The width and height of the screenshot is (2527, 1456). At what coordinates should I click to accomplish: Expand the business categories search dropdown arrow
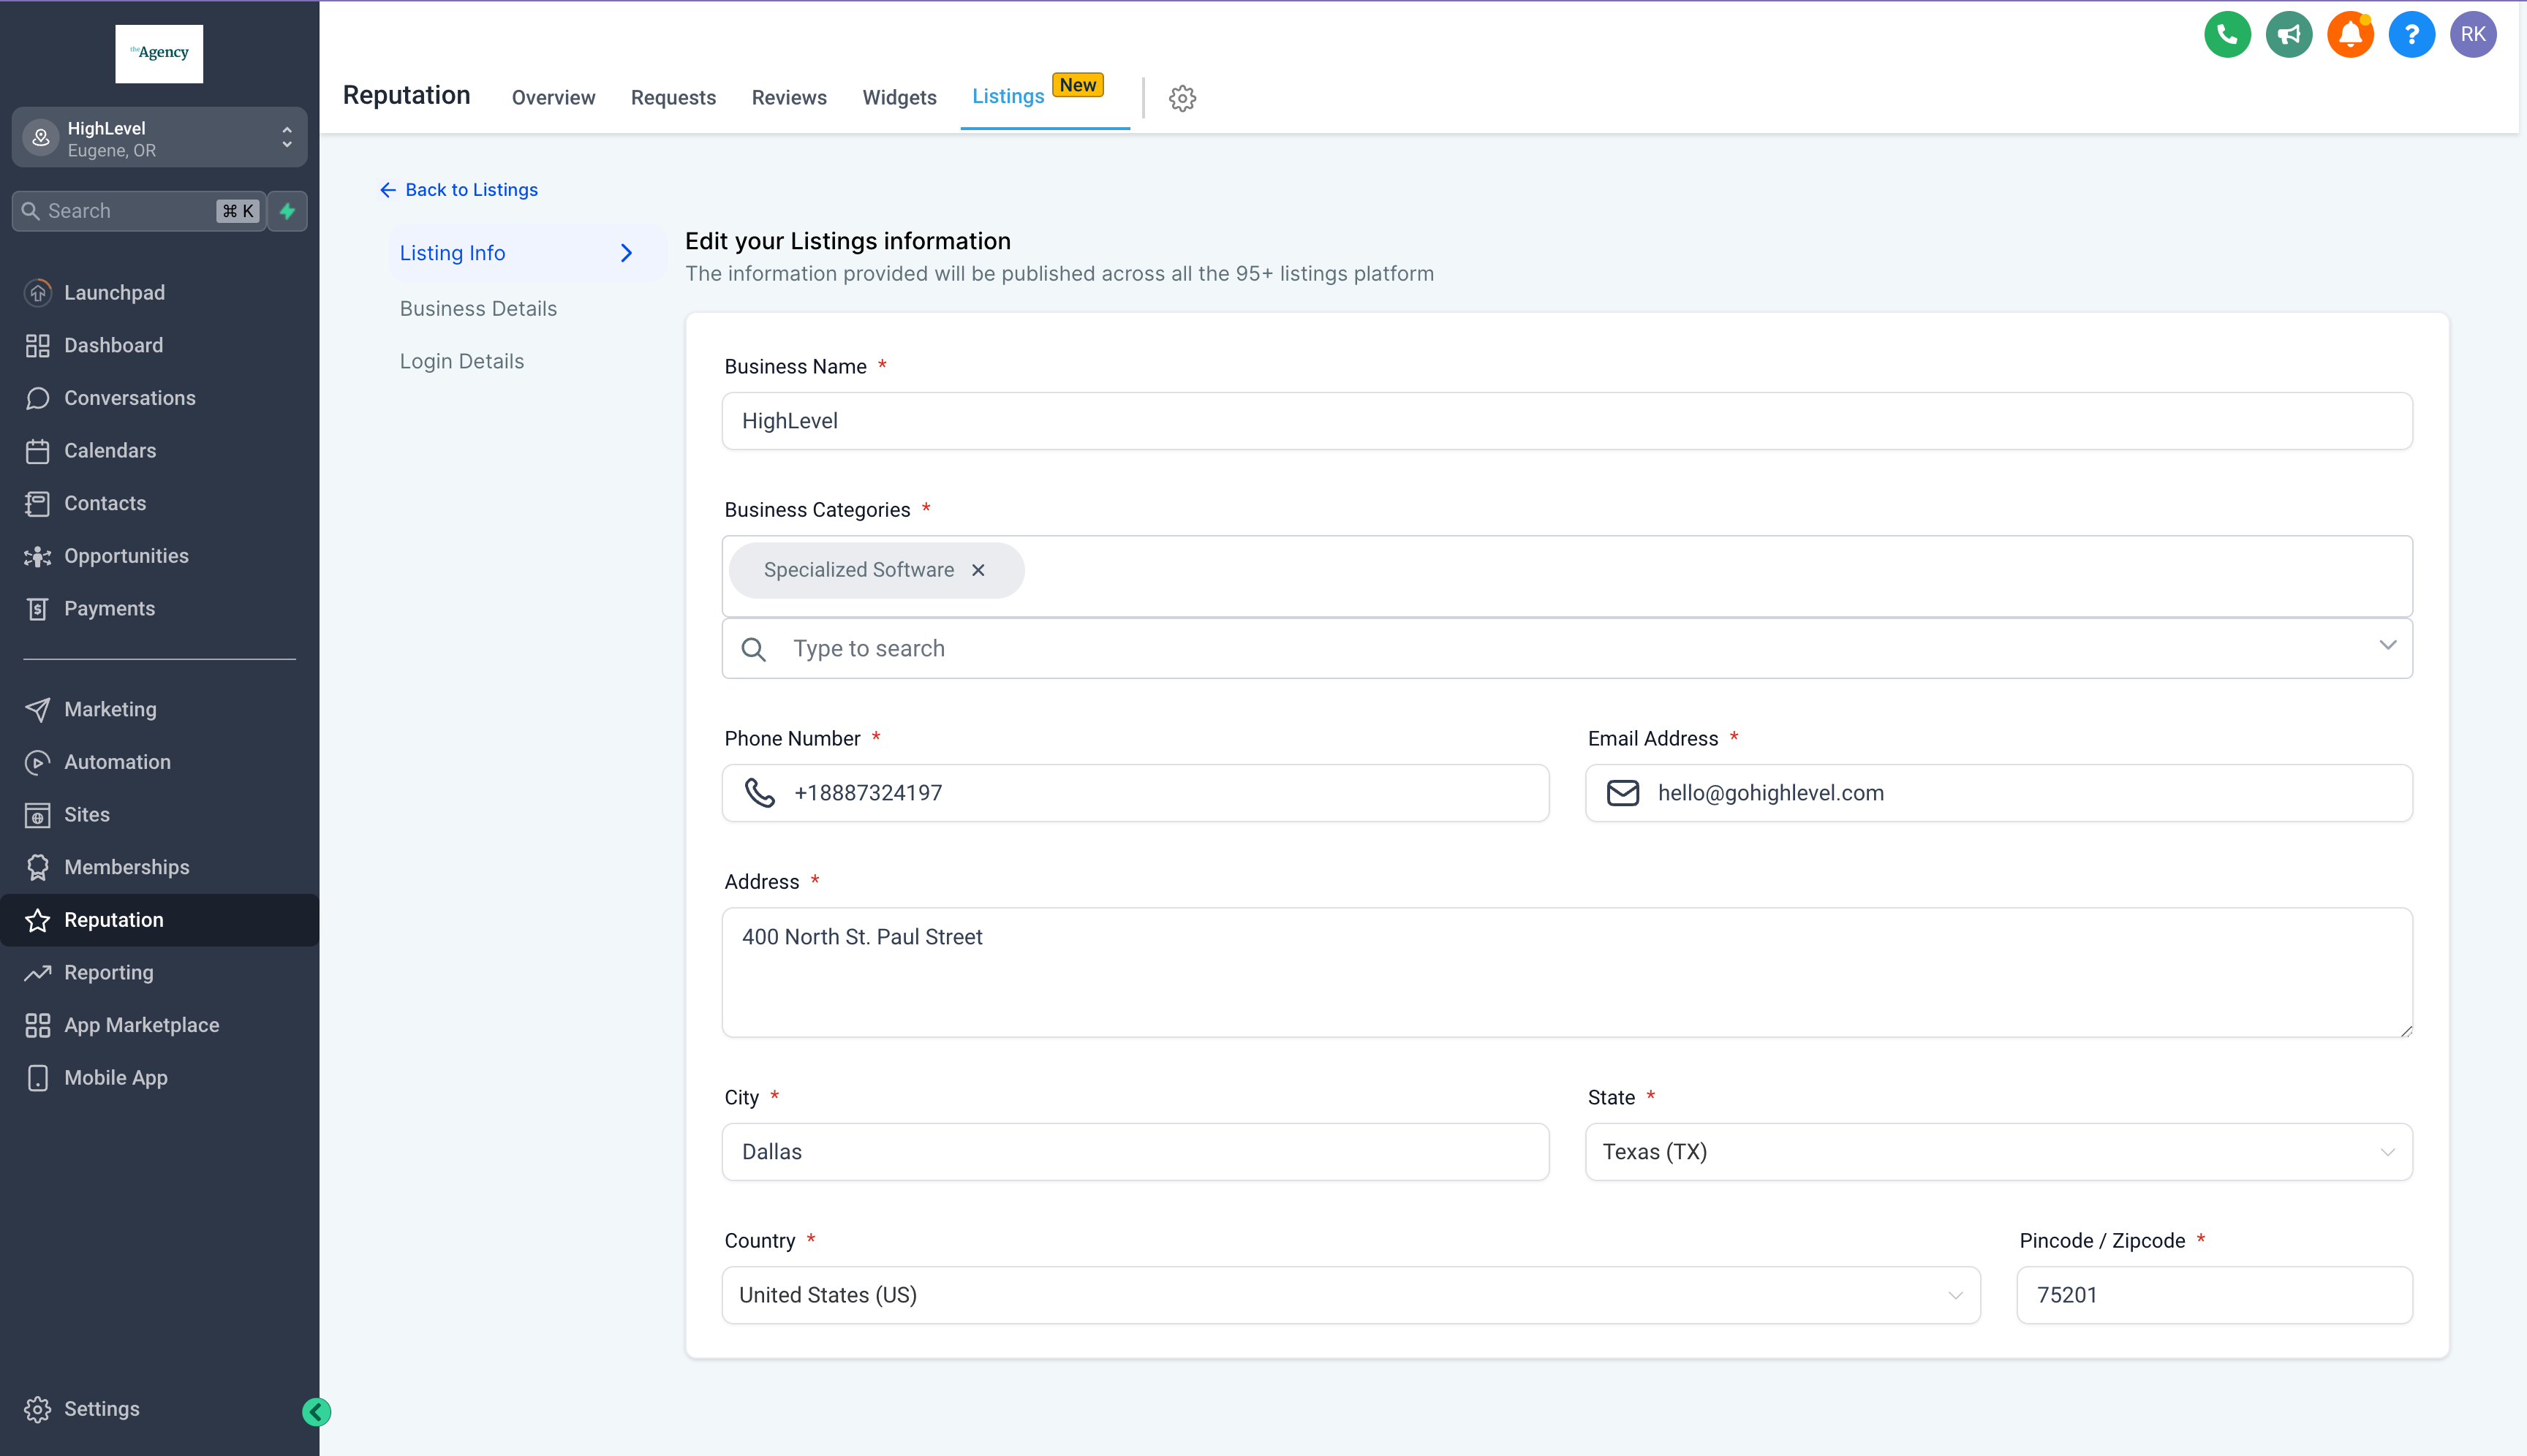coord(2387,645)
